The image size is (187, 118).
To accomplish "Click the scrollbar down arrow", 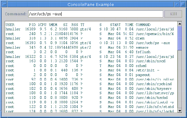I will coord(179,111).
